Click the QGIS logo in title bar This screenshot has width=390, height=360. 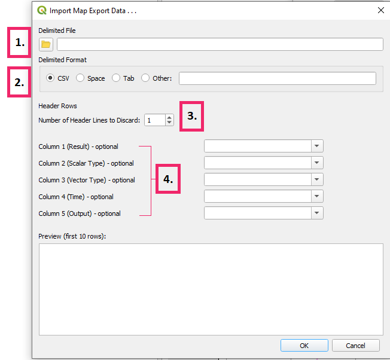(x=42, y=10)
